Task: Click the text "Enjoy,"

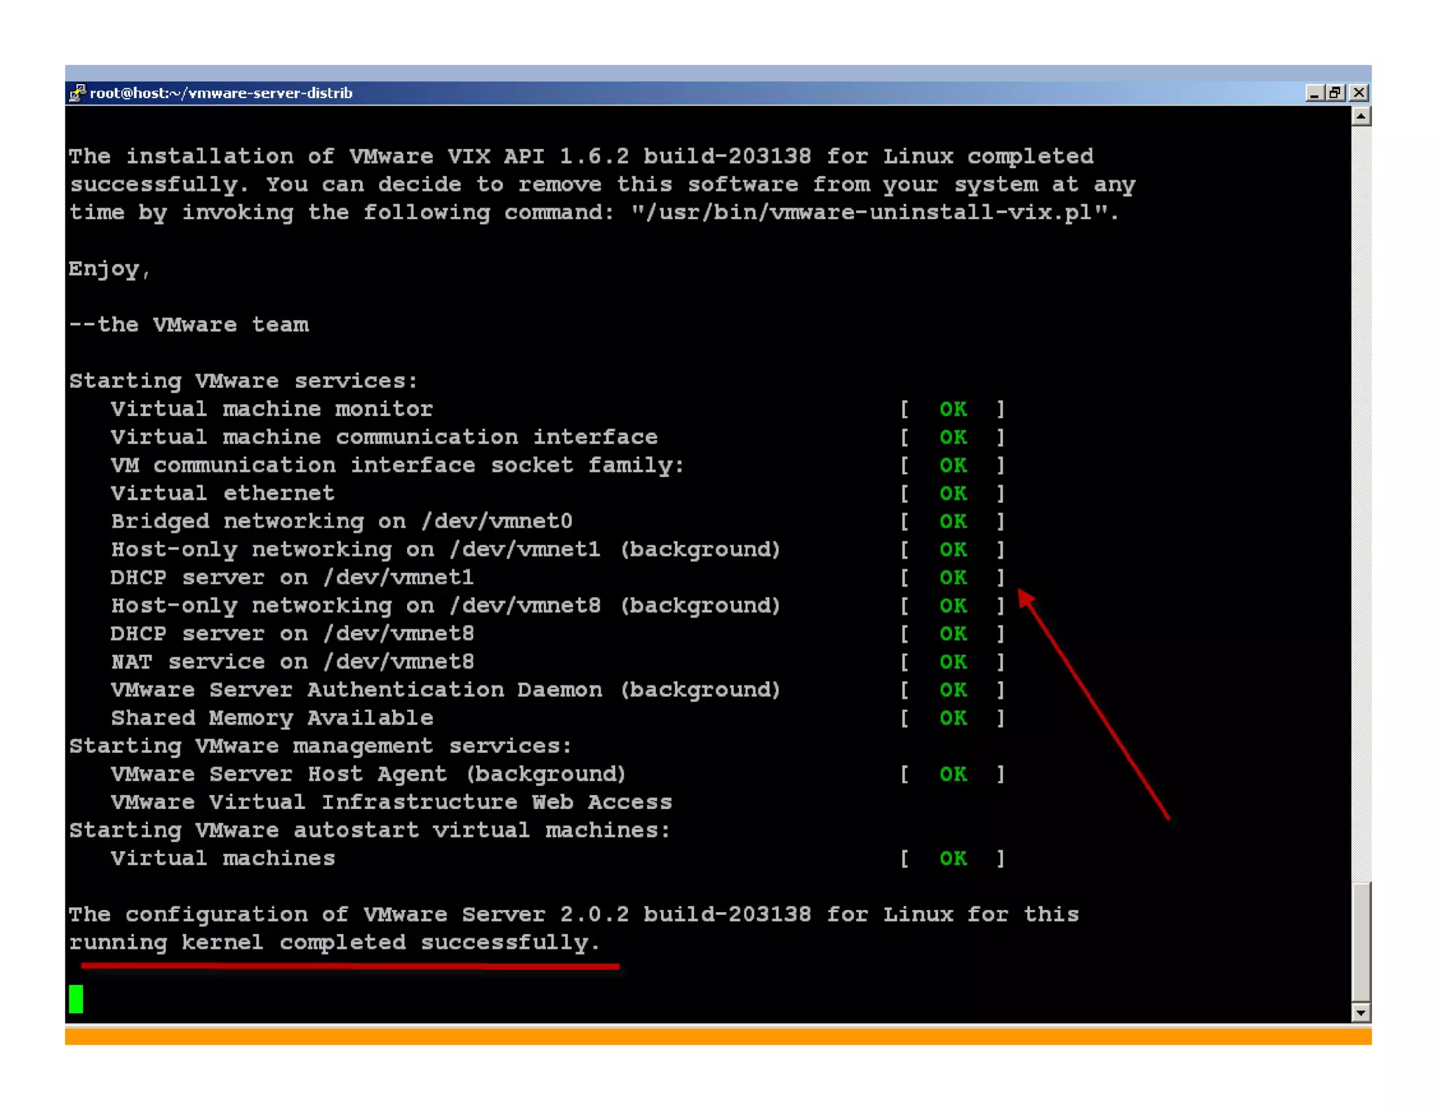Action: [109, 269]
